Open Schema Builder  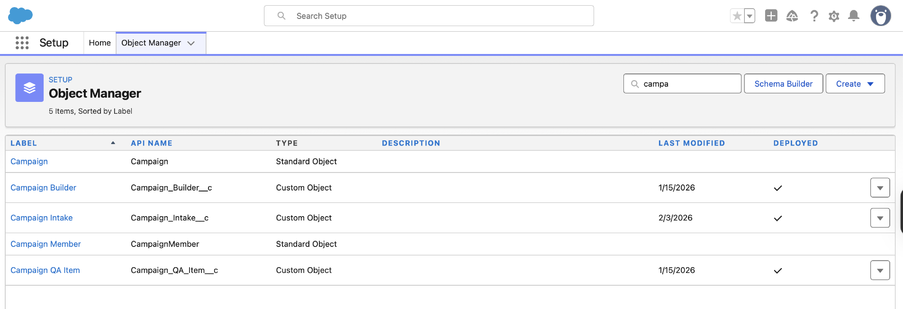click(784, 84)
